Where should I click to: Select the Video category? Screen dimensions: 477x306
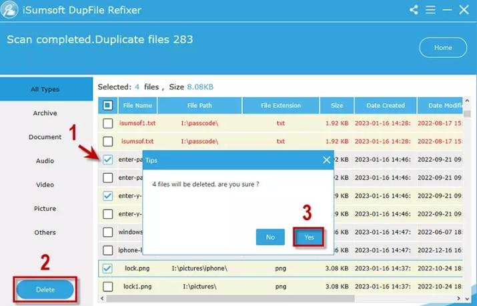45,185
